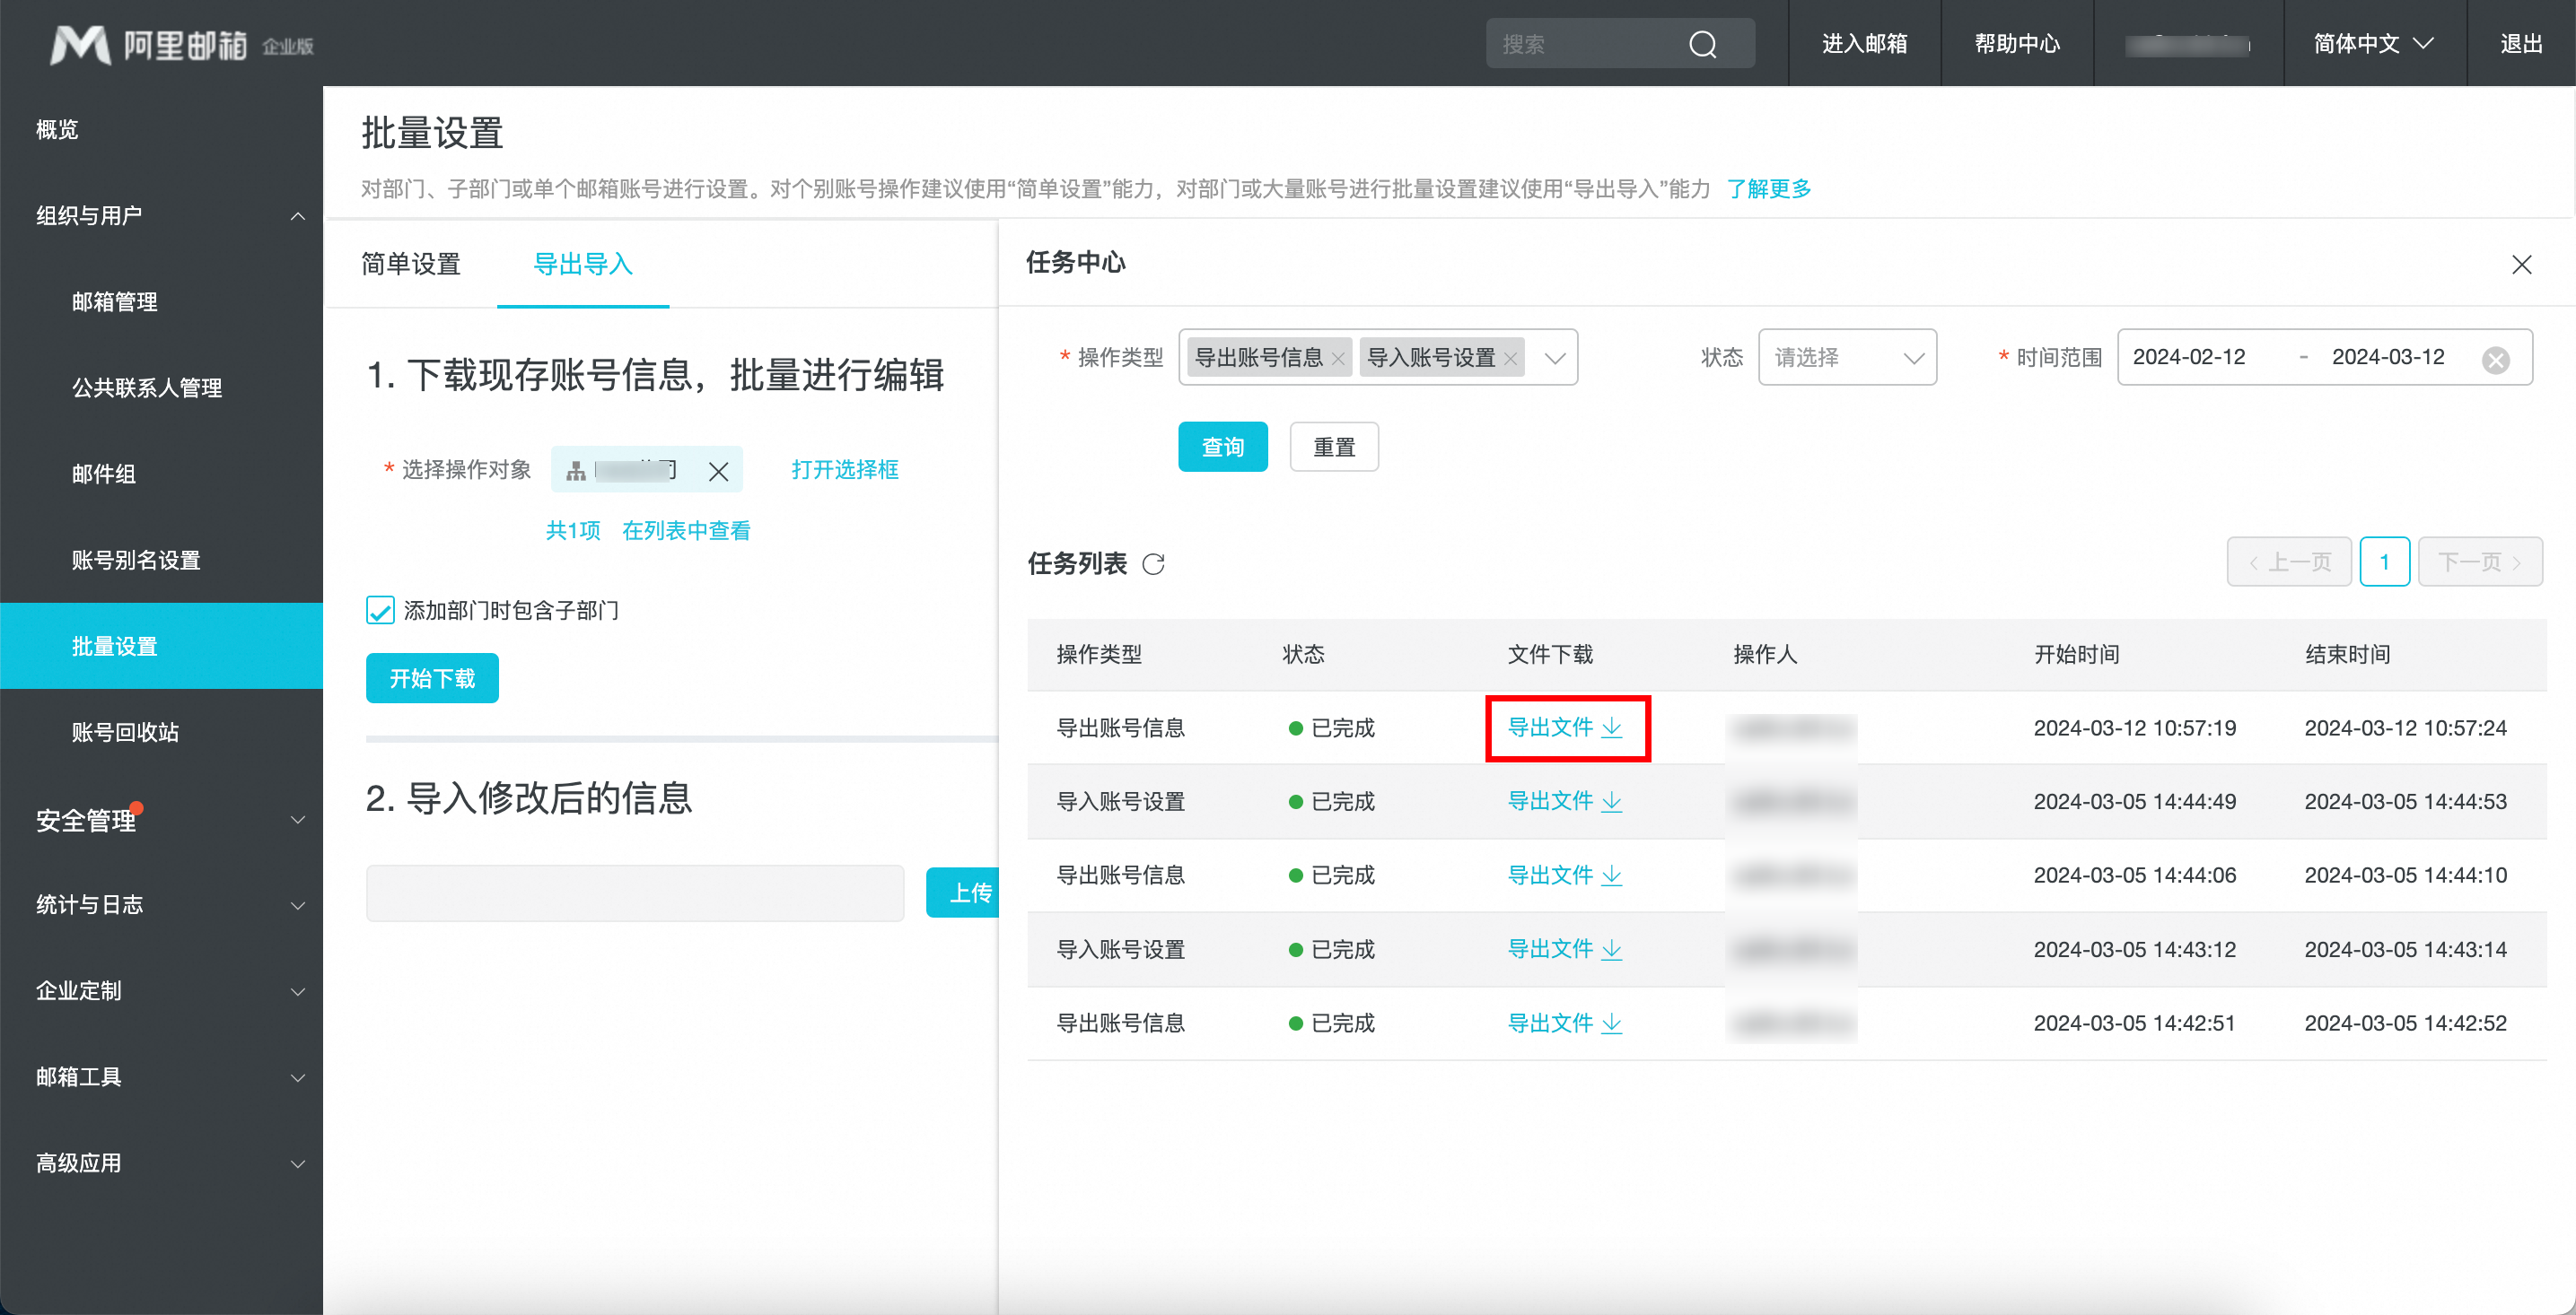Screen dimensions: 2576x1315
Task: Refresh the task list with reload icon
Action: coord(1153,564)
